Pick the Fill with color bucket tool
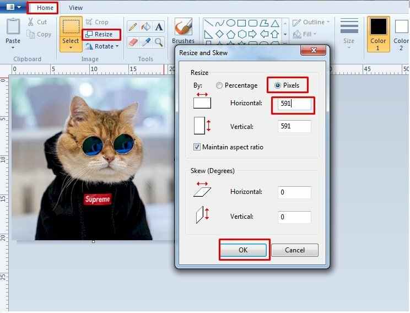 146,26
